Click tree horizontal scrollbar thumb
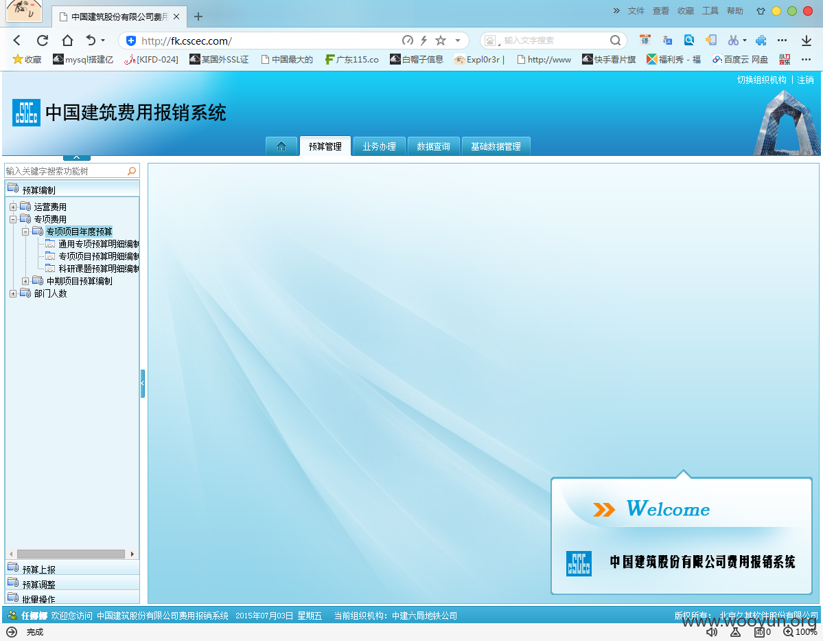The image size is (823, 641). [71, 554]
